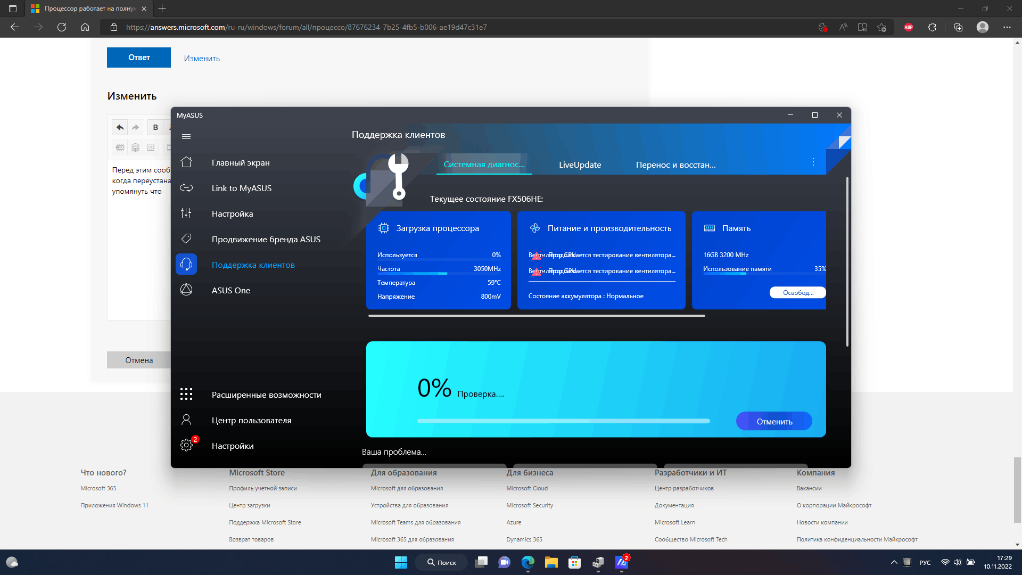This screenshot has height=575, width=1022.
Task: Open Центр пользователя person icon
Action: click(x=186, y=420)
